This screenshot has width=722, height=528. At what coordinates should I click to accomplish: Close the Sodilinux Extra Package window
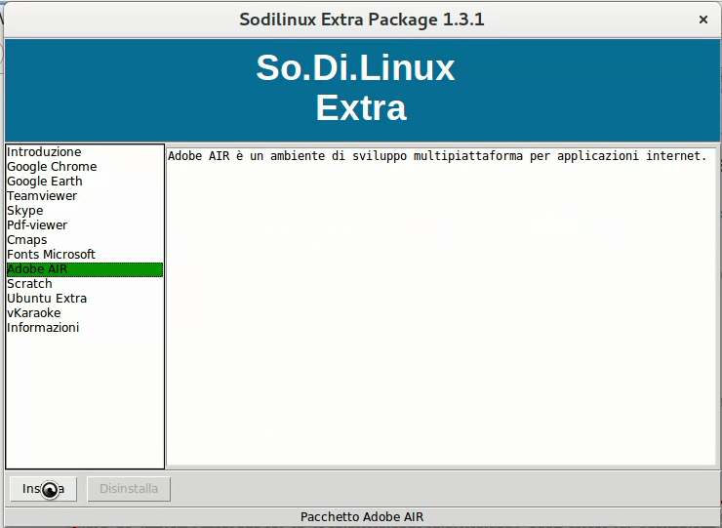(x=702, y=20)
